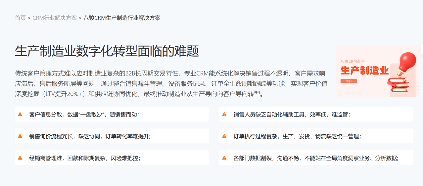This screenshot has height=186, width=423.
Task: Select the 客户信息分散 pain point text
Action: click(x=84, y=115)
